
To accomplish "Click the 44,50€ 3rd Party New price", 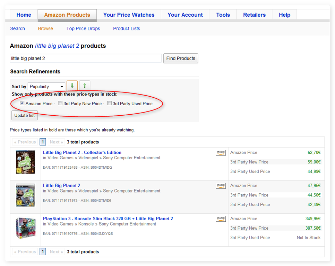I will (314, 195).
